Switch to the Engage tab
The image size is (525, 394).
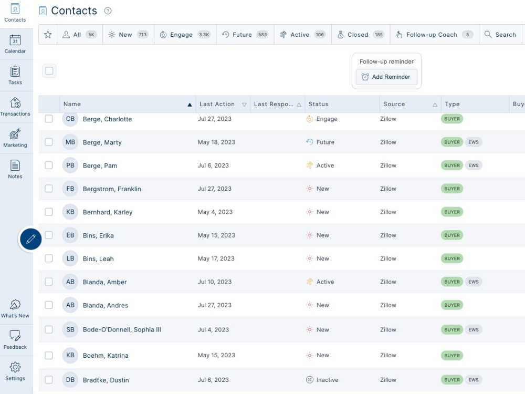pyautogui.click(x=185, y=35)
